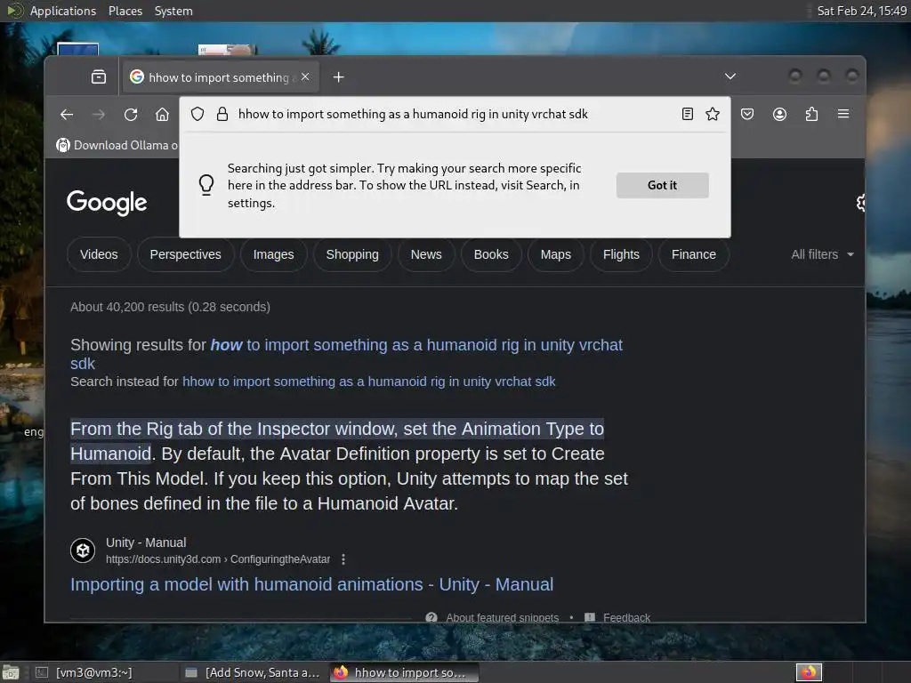This screenshot has height=683, width=911.
Task: Click the About featured snippets question icon
Action: pos(431,617)
